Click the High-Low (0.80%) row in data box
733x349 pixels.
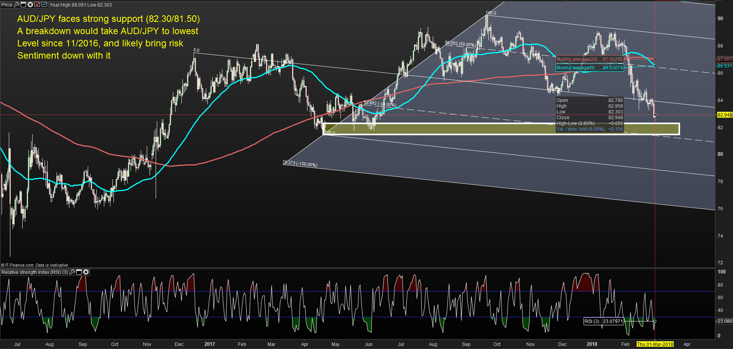point(590,123)
